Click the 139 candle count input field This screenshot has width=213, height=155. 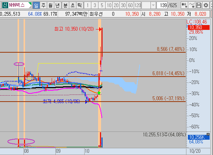click(162, 5)
